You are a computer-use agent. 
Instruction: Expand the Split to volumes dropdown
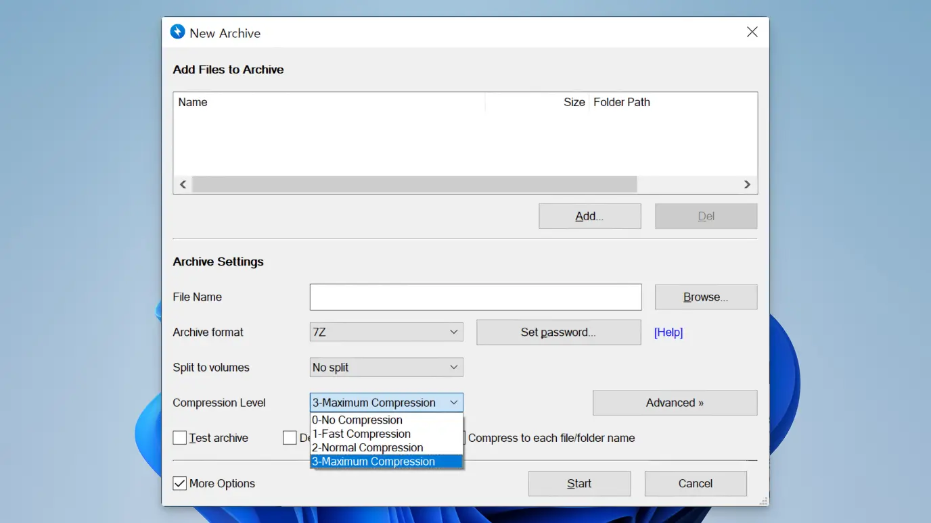[386, 368]
